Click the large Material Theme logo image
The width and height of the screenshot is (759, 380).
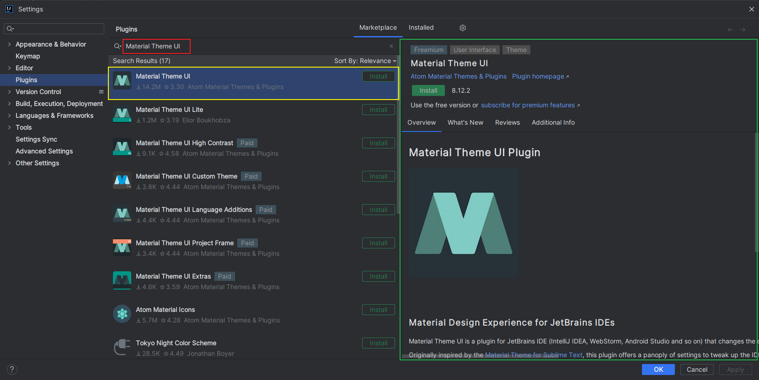click(464, 223)
